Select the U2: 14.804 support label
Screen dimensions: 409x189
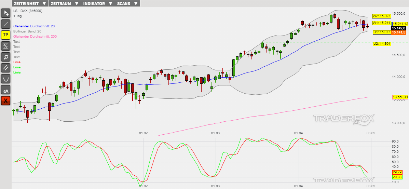click(381, 43)
